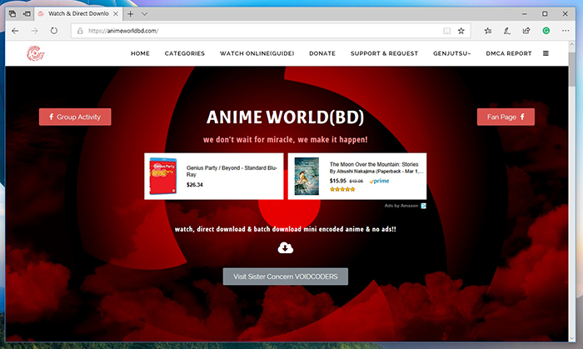
Task: Click the Fan Page Facebook button
Action: (506, 117)
